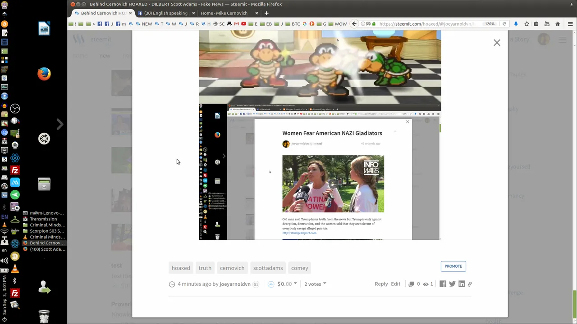
Task: Click the post comments count icon
Action: [411, 284]
